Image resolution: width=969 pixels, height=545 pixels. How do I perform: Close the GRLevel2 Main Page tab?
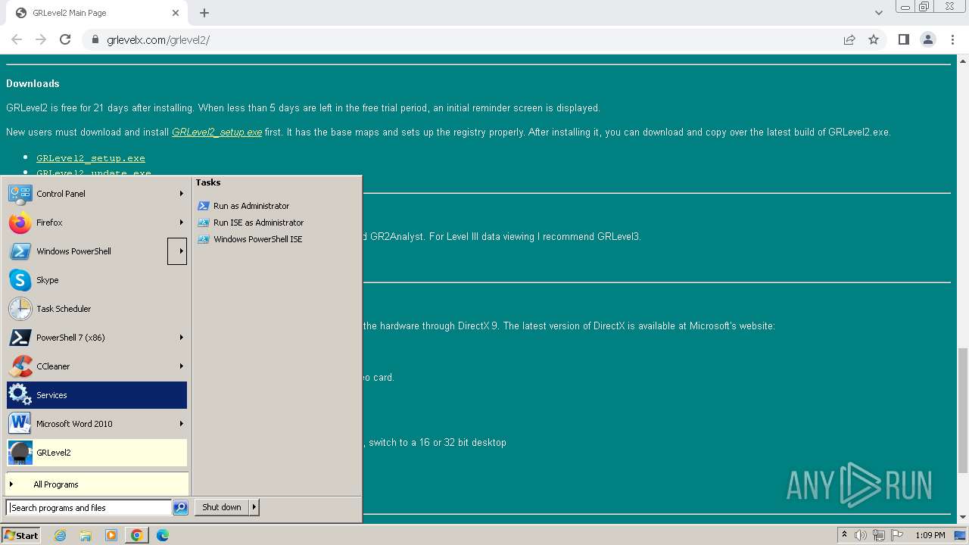pyautogui.click(x=176, y=13)
